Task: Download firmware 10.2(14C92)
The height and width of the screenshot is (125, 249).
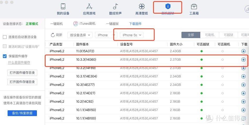Action: pos(243,102)
